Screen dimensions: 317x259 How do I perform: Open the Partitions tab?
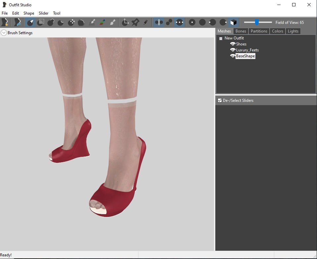pyautogui.click(x=259, y=31)
